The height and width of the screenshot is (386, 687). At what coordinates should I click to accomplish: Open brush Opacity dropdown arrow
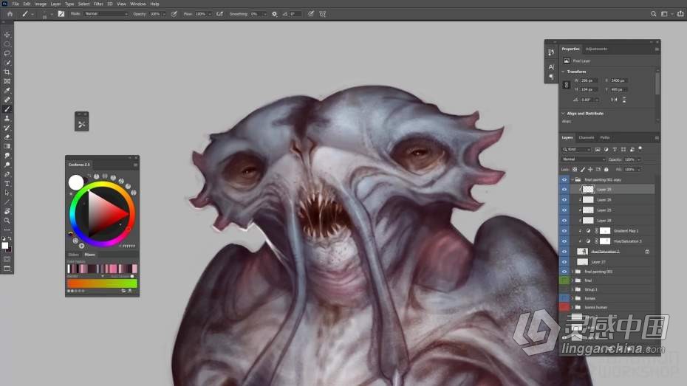click(x=164, y=14)
